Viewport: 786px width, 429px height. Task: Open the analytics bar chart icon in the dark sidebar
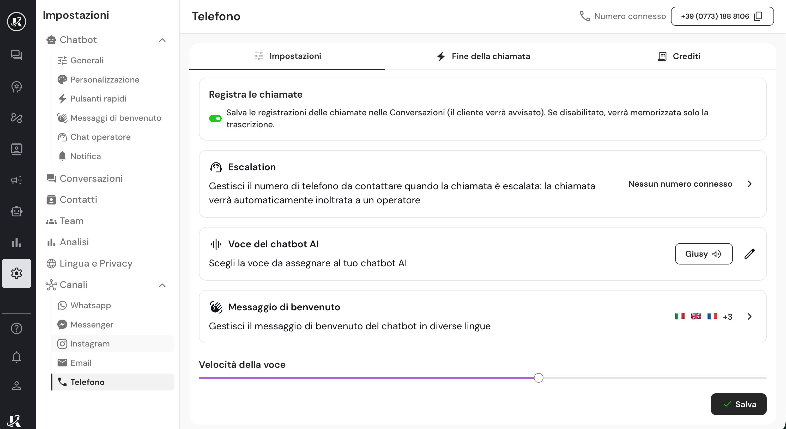click(x=16, y=242)
